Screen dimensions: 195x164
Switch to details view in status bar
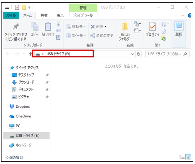pos(182,157)
